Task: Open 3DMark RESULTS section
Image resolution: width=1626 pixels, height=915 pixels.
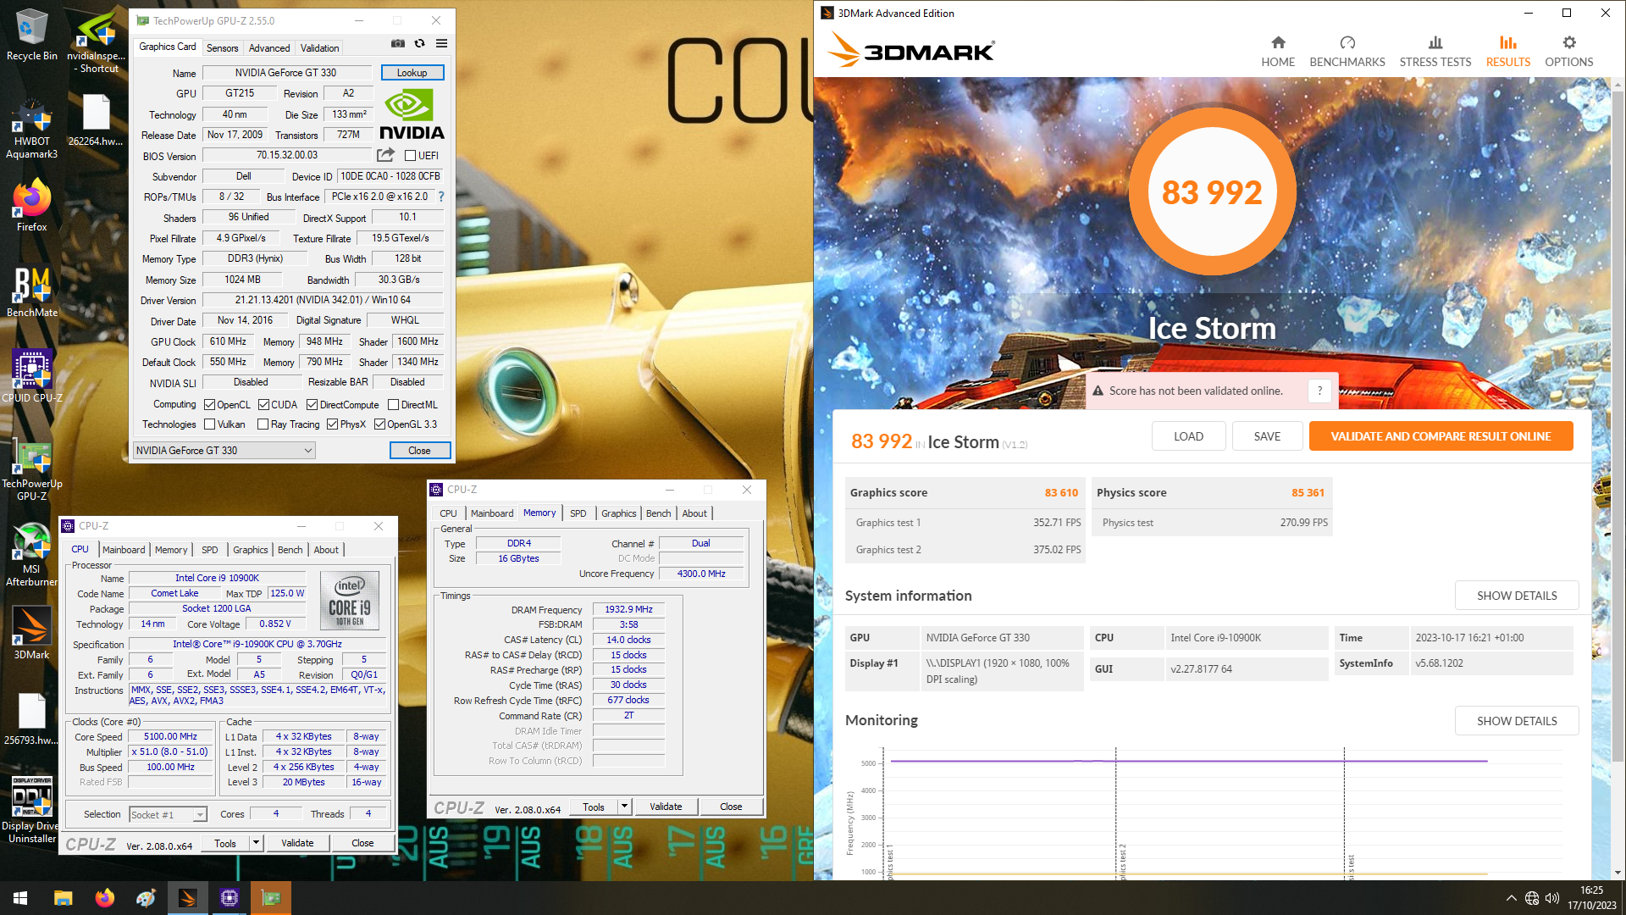Action: pyautogui.click(x=1508, y=52)
